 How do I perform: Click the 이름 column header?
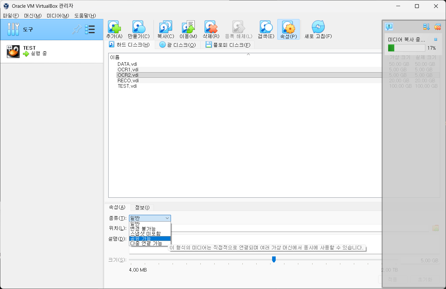coord(115,57)
